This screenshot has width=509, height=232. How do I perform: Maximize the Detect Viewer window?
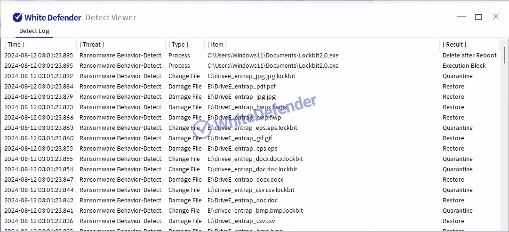[478, 17]
